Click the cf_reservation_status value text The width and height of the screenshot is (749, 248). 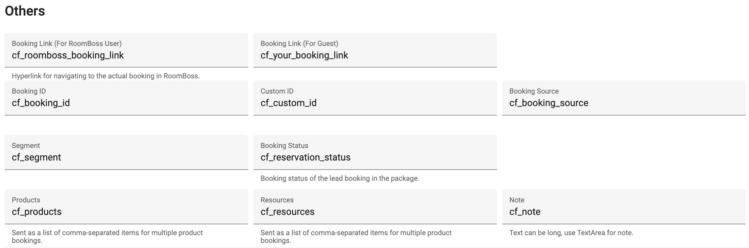[x=306, y=157]
